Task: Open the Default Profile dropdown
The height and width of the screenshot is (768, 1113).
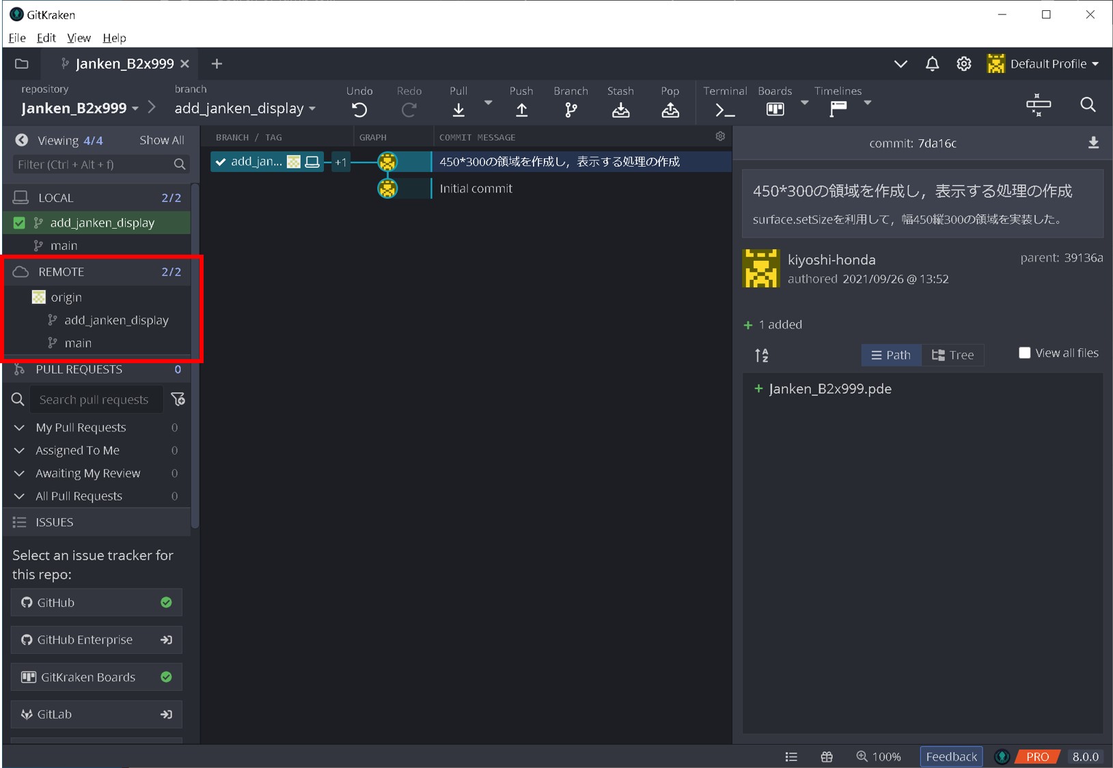Action: click(x=1043, y=64)
